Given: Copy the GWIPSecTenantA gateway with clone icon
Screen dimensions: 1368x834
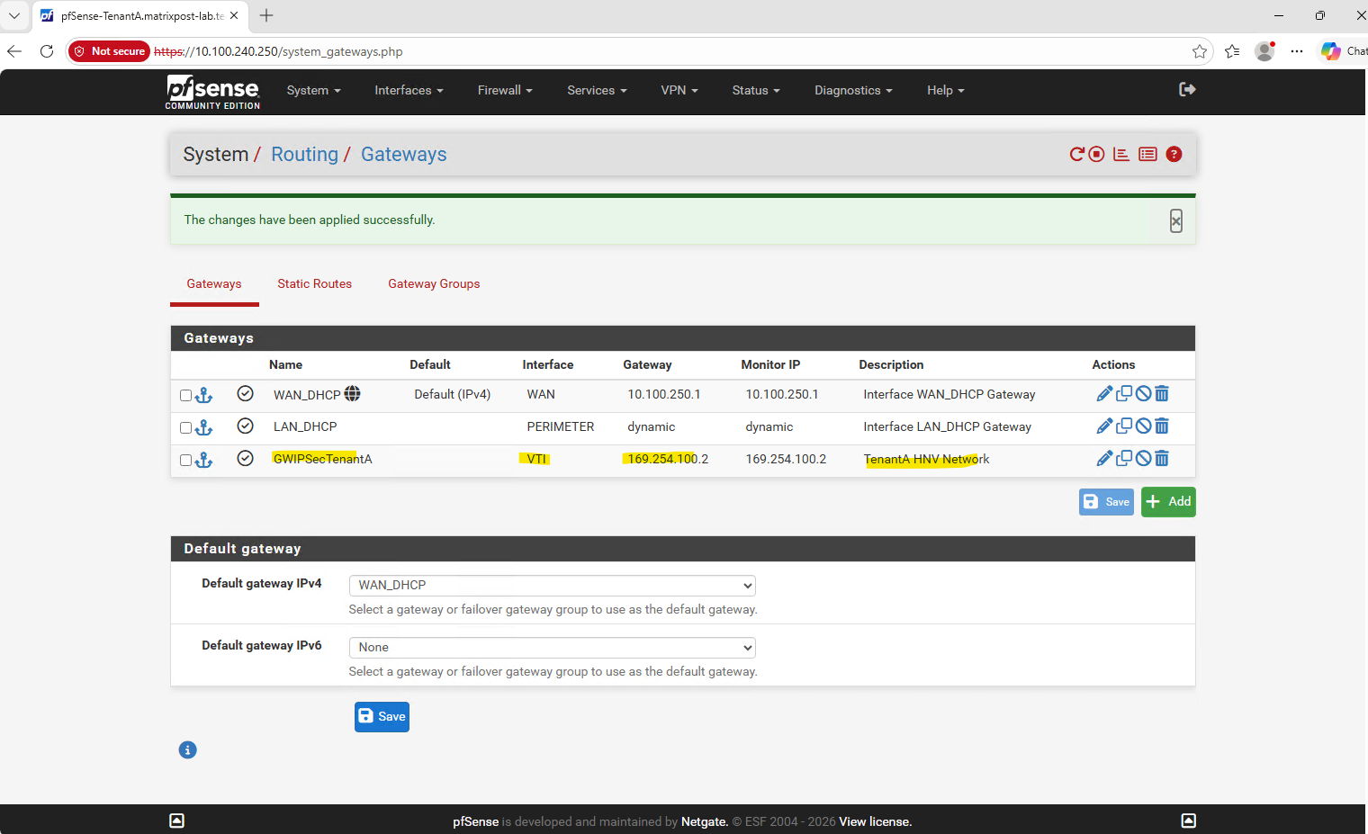Looking at the screenshot, I should click(1124, 459).
